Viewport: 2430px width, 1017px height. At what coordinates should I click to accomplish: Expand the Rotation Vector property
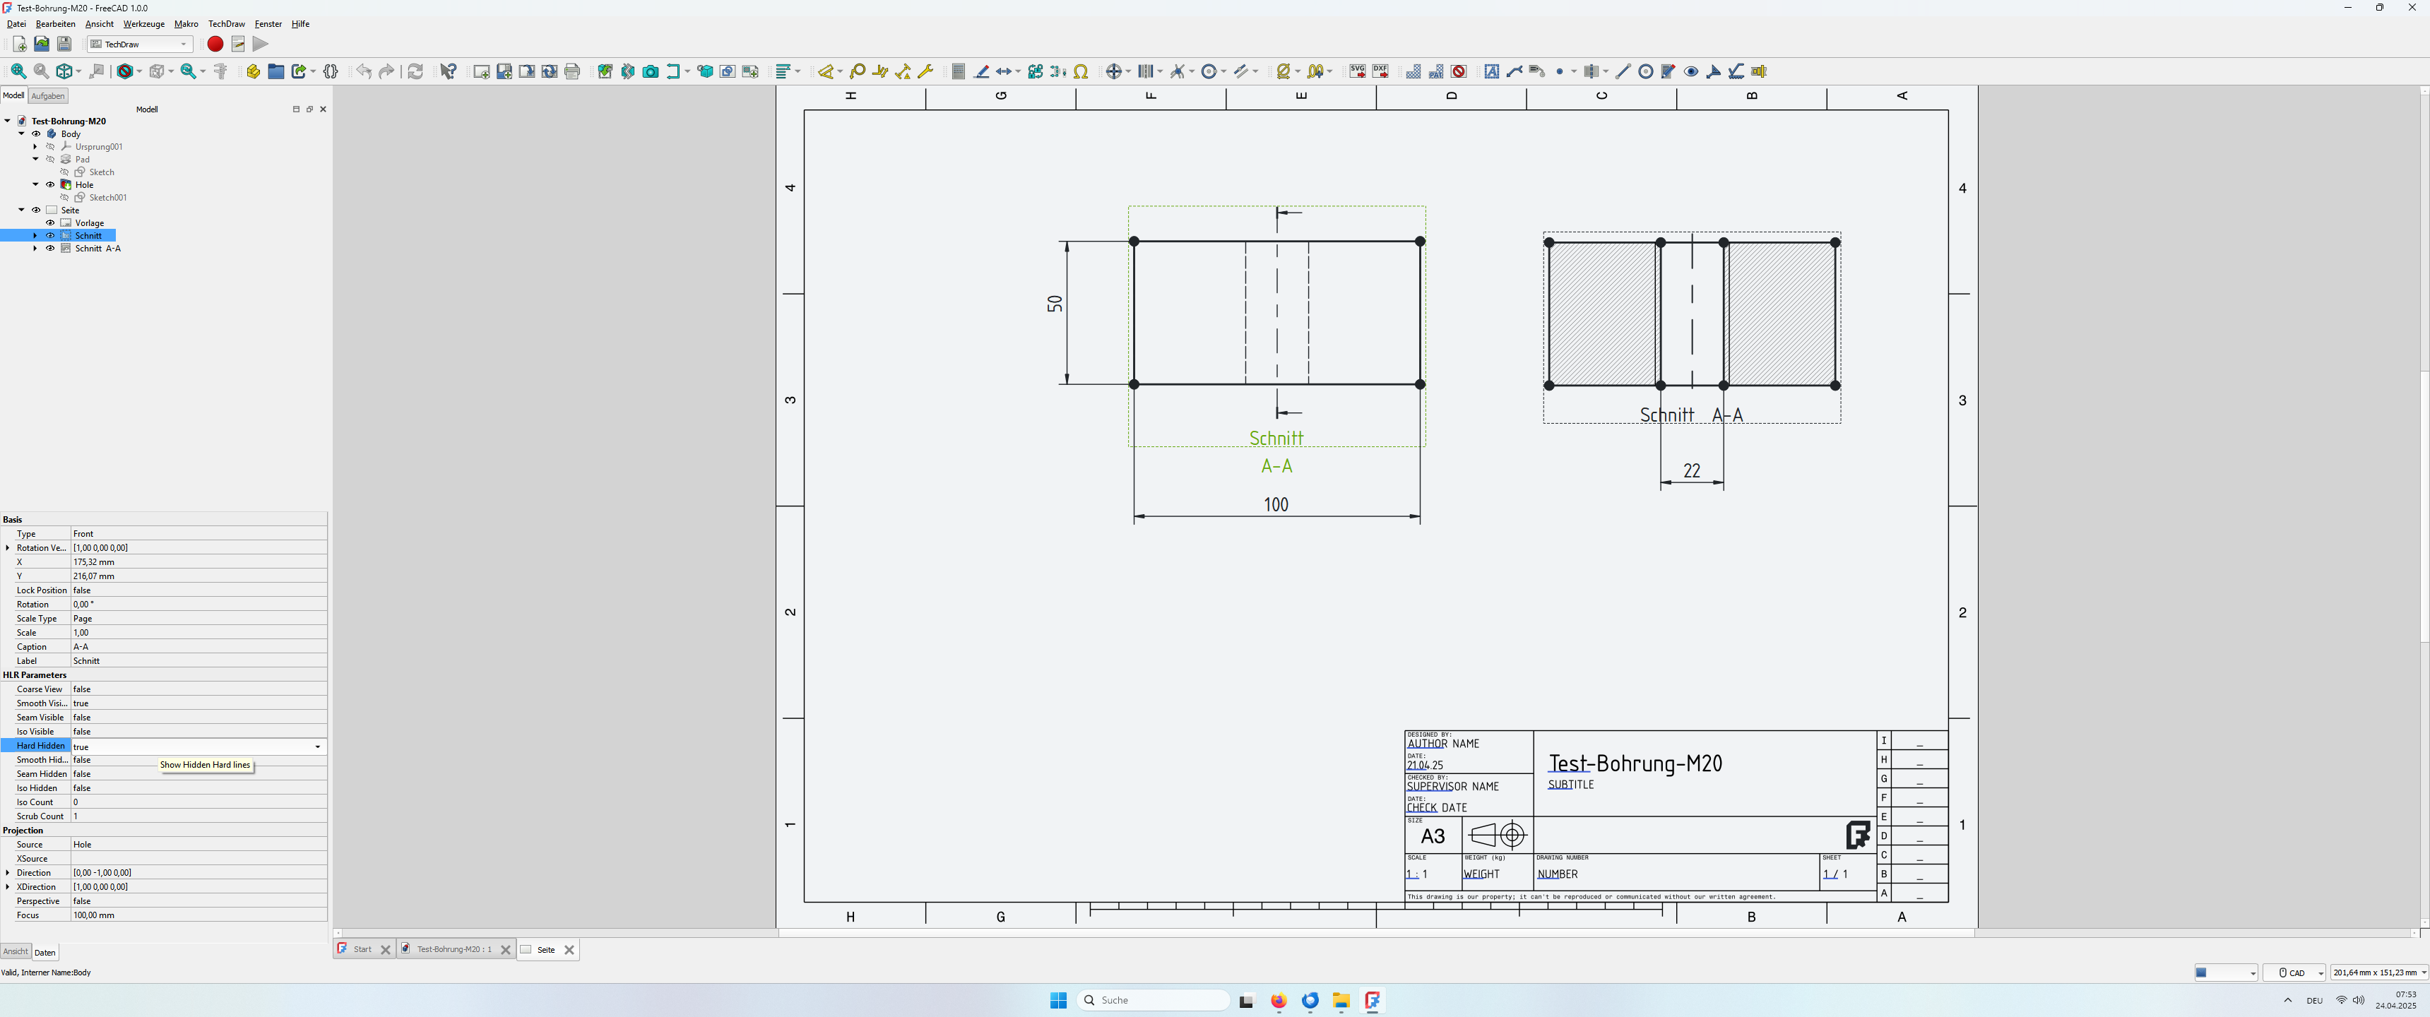pyautogui.click(x=8, y=547)
